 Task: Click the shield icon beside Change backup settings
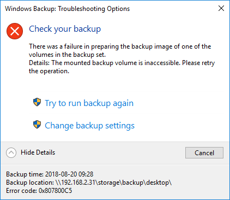point(37,125)
